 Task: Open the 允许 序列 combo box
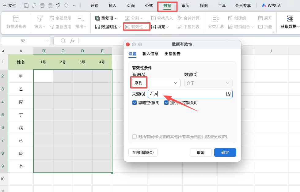(x=156, y=83)
